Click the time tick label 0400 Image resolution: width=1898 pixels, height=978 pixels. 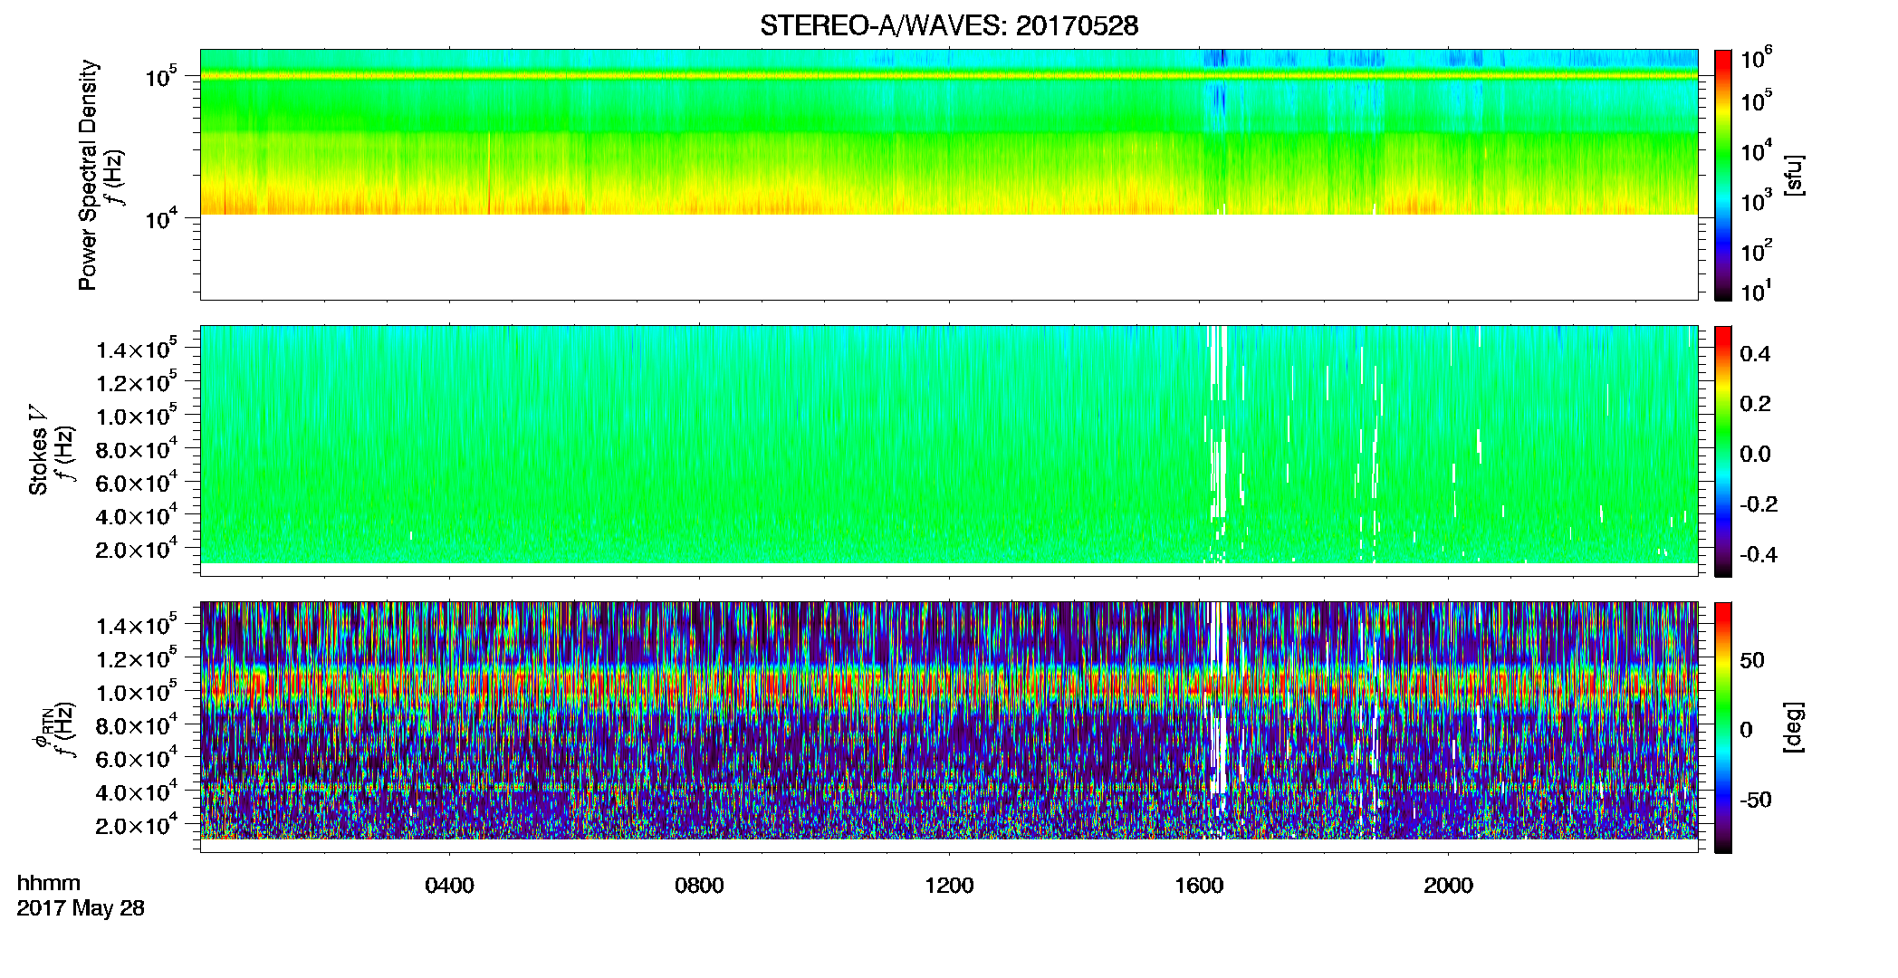pyautogui.click(x=449, y=886)
